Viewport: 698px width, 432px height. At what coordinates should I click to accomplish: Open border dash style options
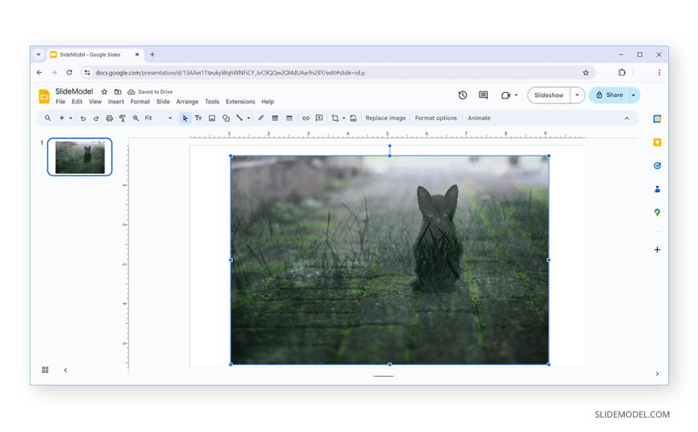click(x=289, y=119)
